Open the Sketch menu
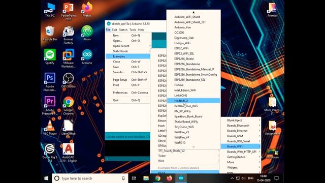 click(123, 29)
